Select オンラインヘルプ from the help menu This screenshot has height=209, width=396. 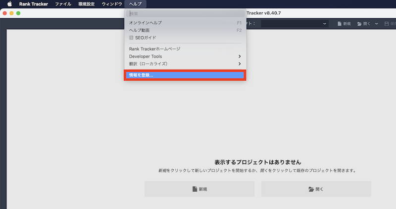click(x=185, y=23)
